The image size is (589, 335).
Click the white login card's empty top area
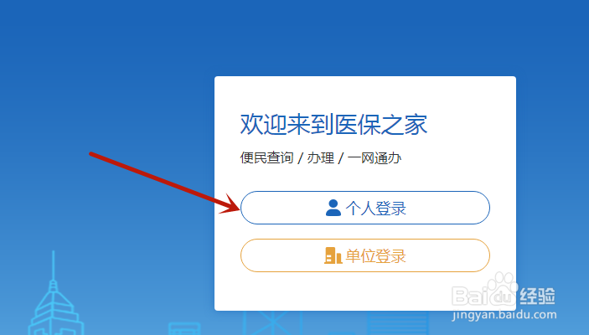click(x=365, y=93)
